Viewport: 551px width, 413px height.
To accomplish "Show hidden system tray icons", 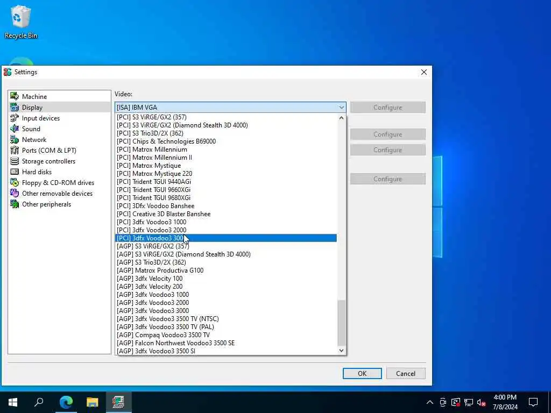I will coord(430,402).
